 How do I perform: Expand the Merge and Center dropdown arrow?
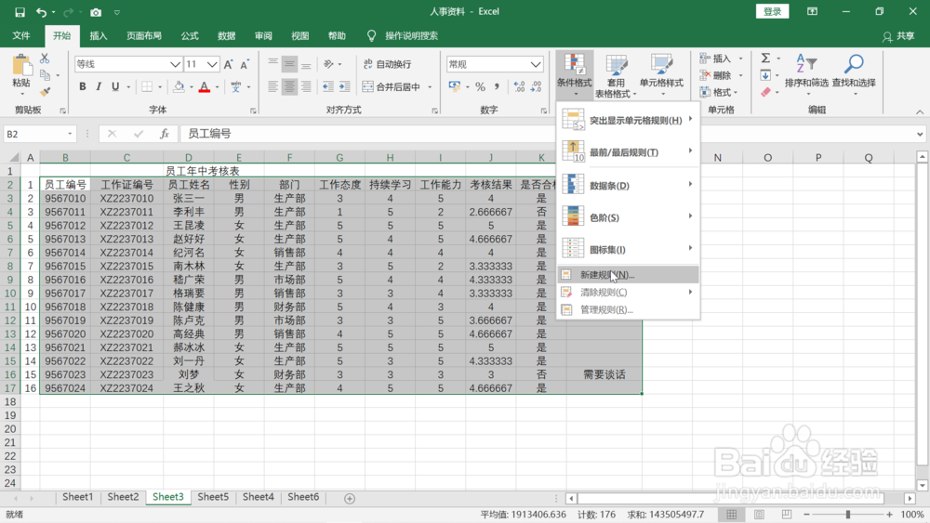tap(430, 87)
